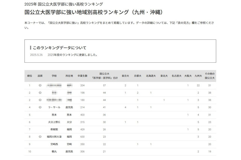Click the 東京大 column header
The height and width of the screenshot is (160, 241).
tap(125, 76)
